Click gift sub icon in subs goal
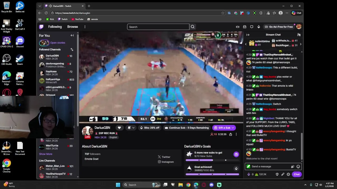Image resolution: width=337 pixels, height=189 pixels. tap(236, 154)
